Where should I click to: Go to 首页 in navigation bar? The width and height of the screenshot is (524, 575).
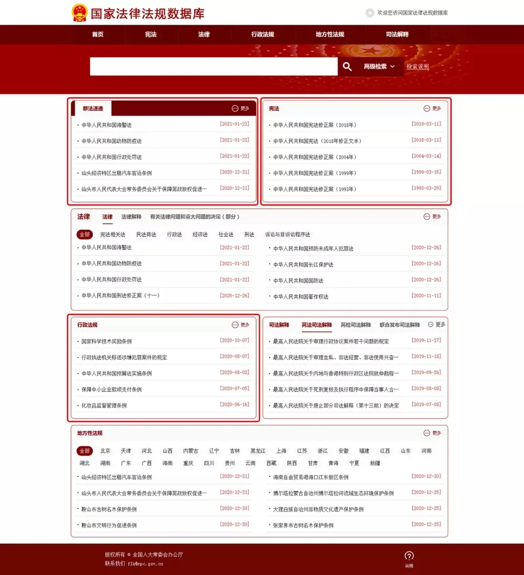click(98, 34)
